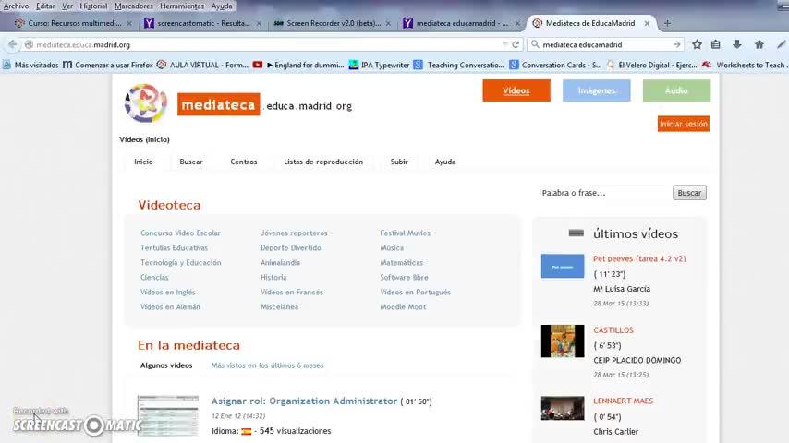This screenshot has height=443, width=789.
Task: Open the 'LENNAERT MAES' video link
Action: coord(623,401)
